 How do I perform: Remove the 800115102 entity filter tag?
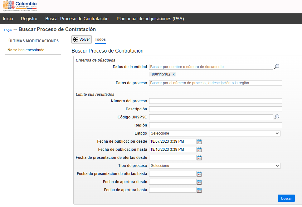174,74
